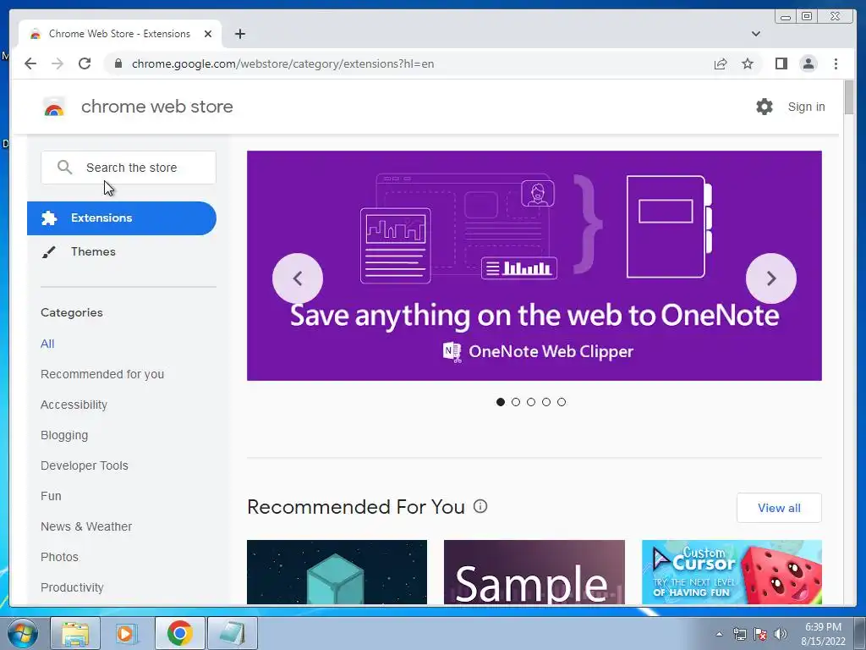Select the first carousel dot

tap(501, 402)
